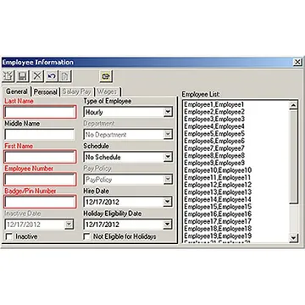Open the Holiday Eligibility Date picker
This screenshot has height=305, width=305.
168,225
